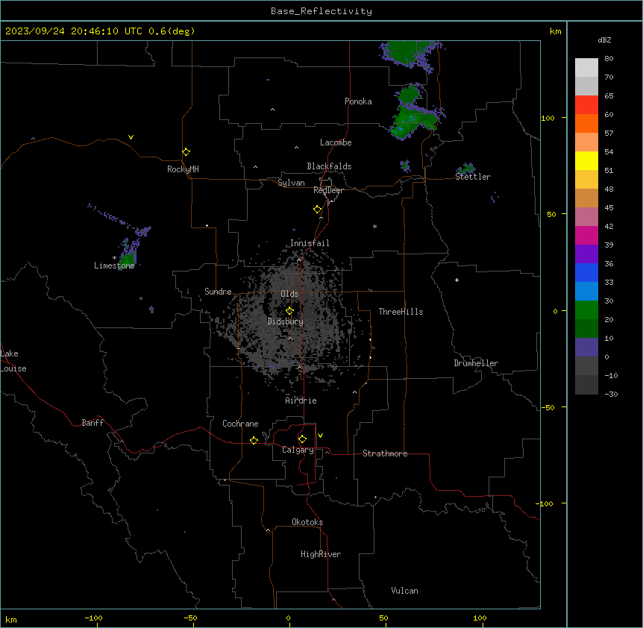Click the ThreeHills town label
This screenshot has width=643, height=628.
coord(401,312)
